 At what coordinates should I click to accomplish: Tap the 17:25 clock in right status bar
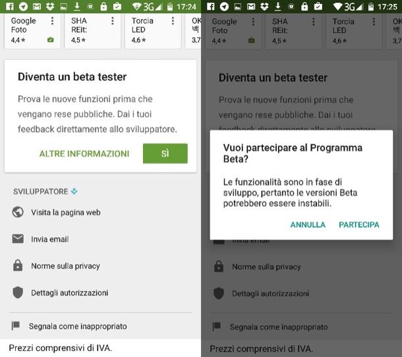click(x=388, y=7)
